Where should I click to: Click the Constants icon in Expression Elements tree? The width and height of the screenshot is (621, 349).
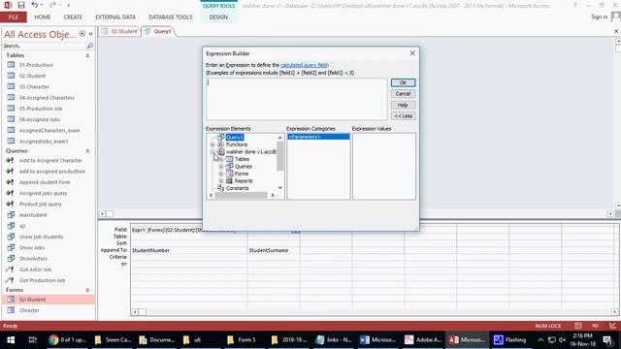[x=221, y=188]
